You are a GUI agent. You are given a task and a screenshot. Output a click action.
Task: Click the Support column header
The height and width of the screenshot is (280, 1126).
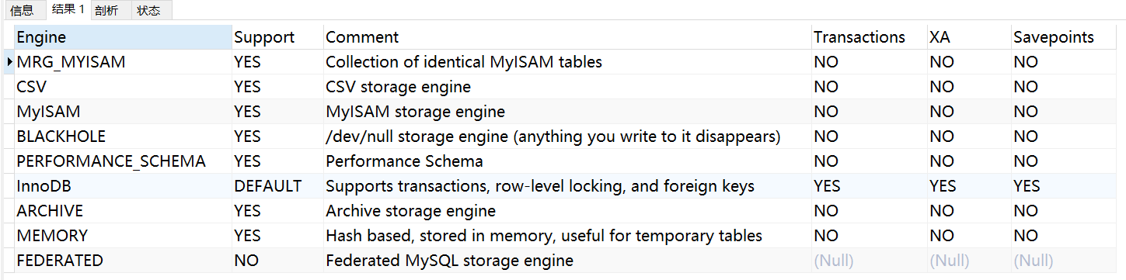[277, 37]
